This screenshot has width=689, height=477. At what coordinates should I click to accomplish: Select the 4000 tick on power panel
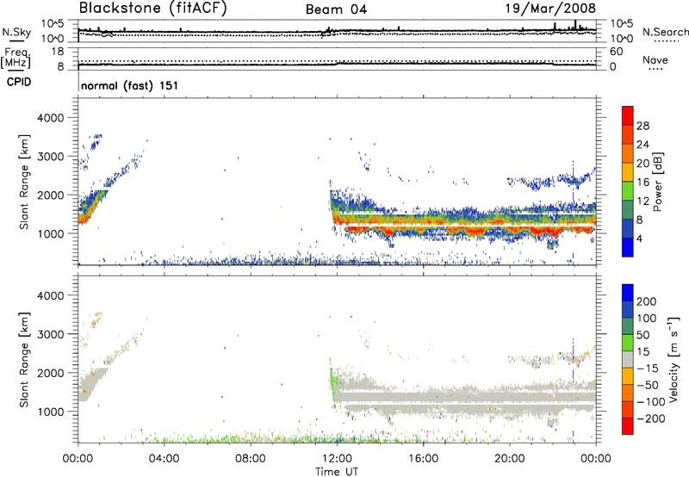click(x=51, y=118)
